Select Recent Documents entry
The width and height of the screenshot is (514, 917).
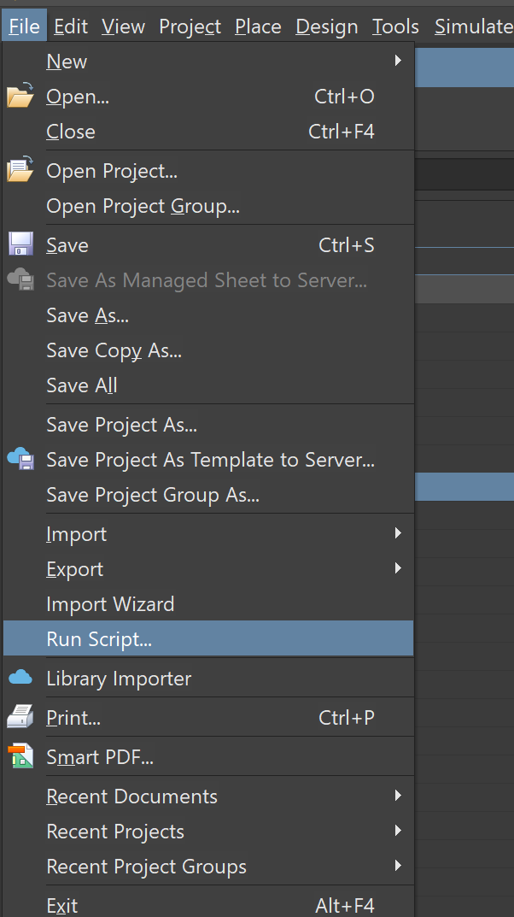click(208, 796)
